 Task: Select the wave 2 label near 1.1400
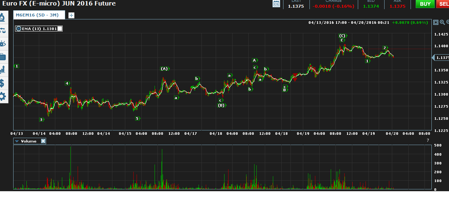[385, 48]
